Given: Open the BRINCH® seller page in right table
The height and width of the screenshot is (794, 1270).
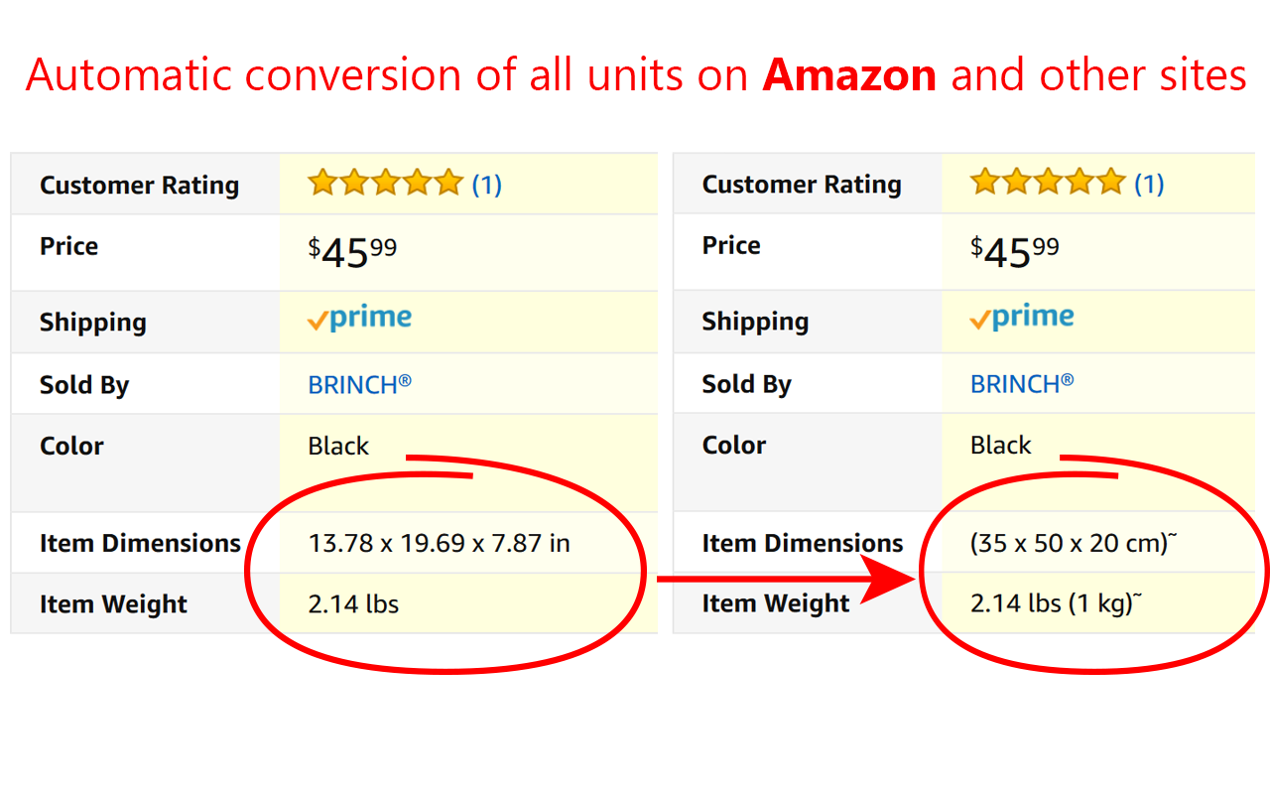Looking at the screenshot, I should click(1023, 383).
